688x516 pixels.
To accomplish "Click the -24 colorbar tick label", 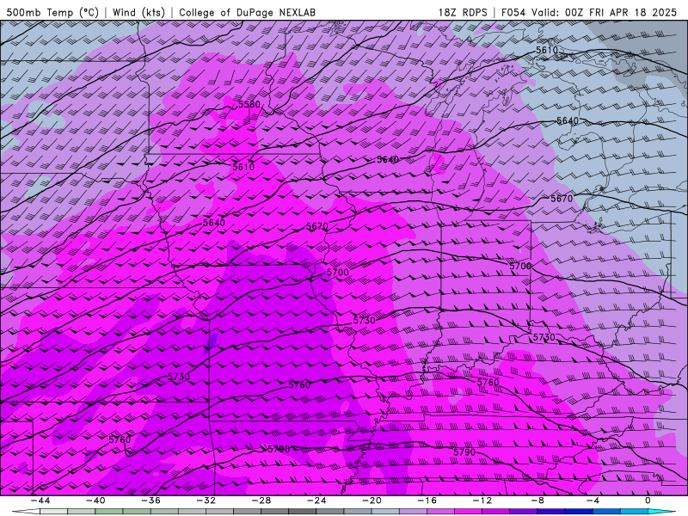I will [316, 501].
